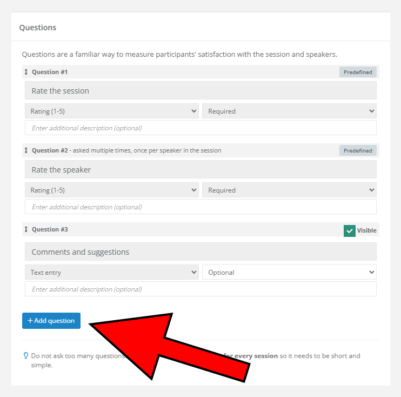Expand Question #3 Text entry type dropdown

click(x=112, y=273)
